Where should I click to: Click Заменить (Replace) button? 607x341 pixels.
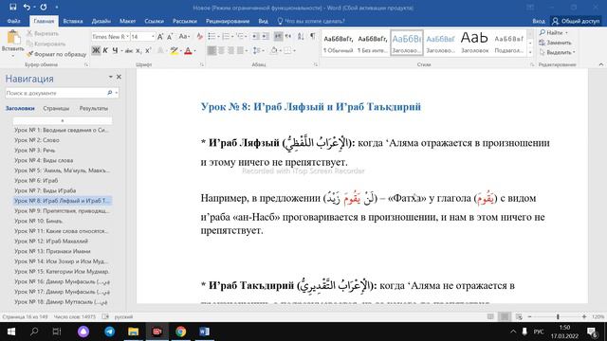coord(555,43)
